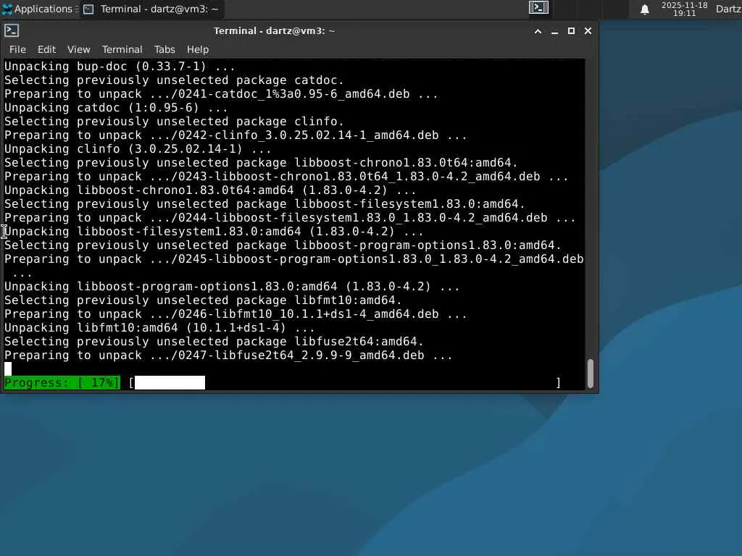Click "Unpacking libboost-filesystem1.83.0:amd64" line
Image resolution: width=742 pixels, height=556 pixels.
pos(214,231)
